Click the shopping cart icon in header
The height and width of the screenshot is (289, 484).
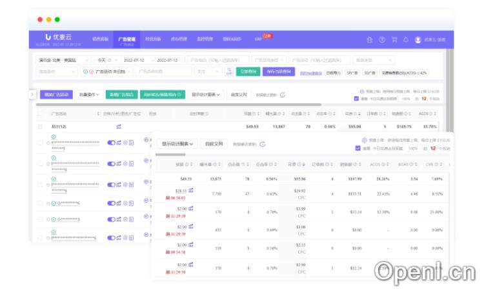394,39
